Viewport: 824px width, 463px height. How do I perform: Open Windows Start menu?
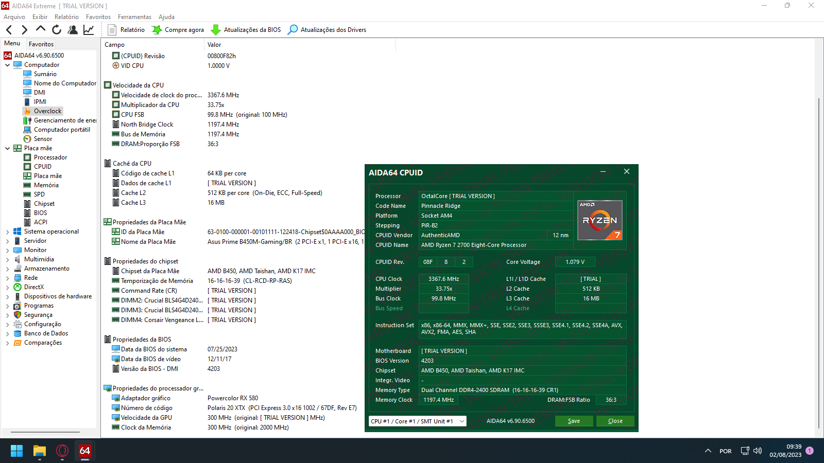click(16, 451)
